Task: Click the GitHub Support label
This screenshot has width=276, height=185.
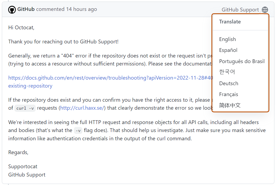Action: (x=240, y=9)
